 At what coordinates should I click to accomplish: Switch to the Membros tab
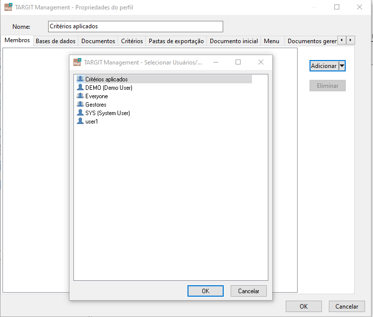[17, 40]
